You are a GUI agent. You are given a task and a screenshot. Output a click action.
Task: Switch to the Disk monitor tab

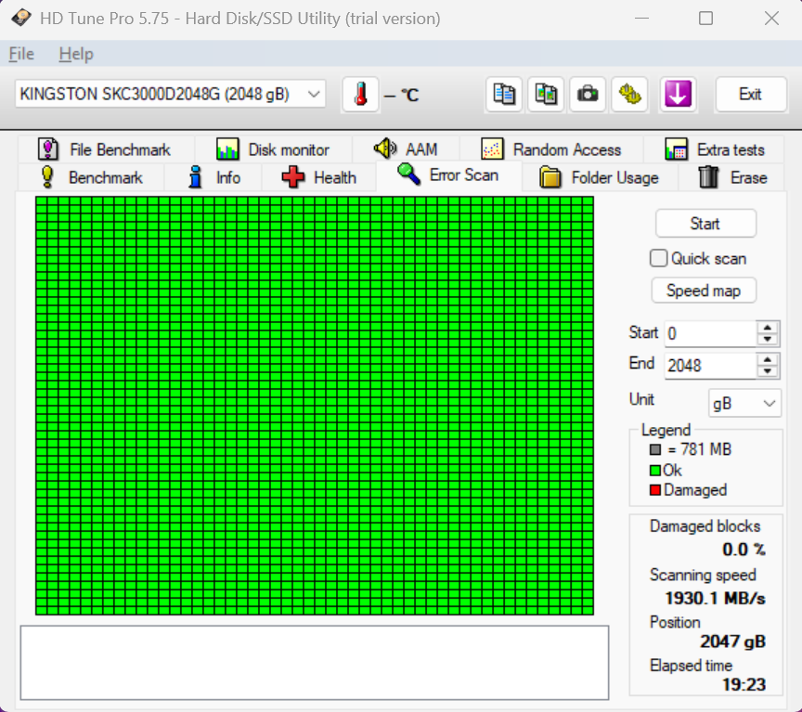click(x=273, y=149)
